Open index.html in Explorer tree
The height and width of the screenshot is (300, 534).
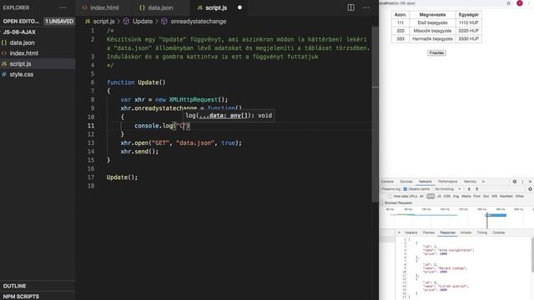(38, 53)
